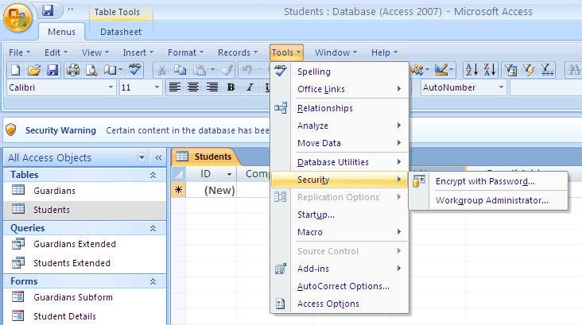The image size is (582, 325).
Task: Collapse the Tables group
Action: pyautogui.click(x=153, y=175)
